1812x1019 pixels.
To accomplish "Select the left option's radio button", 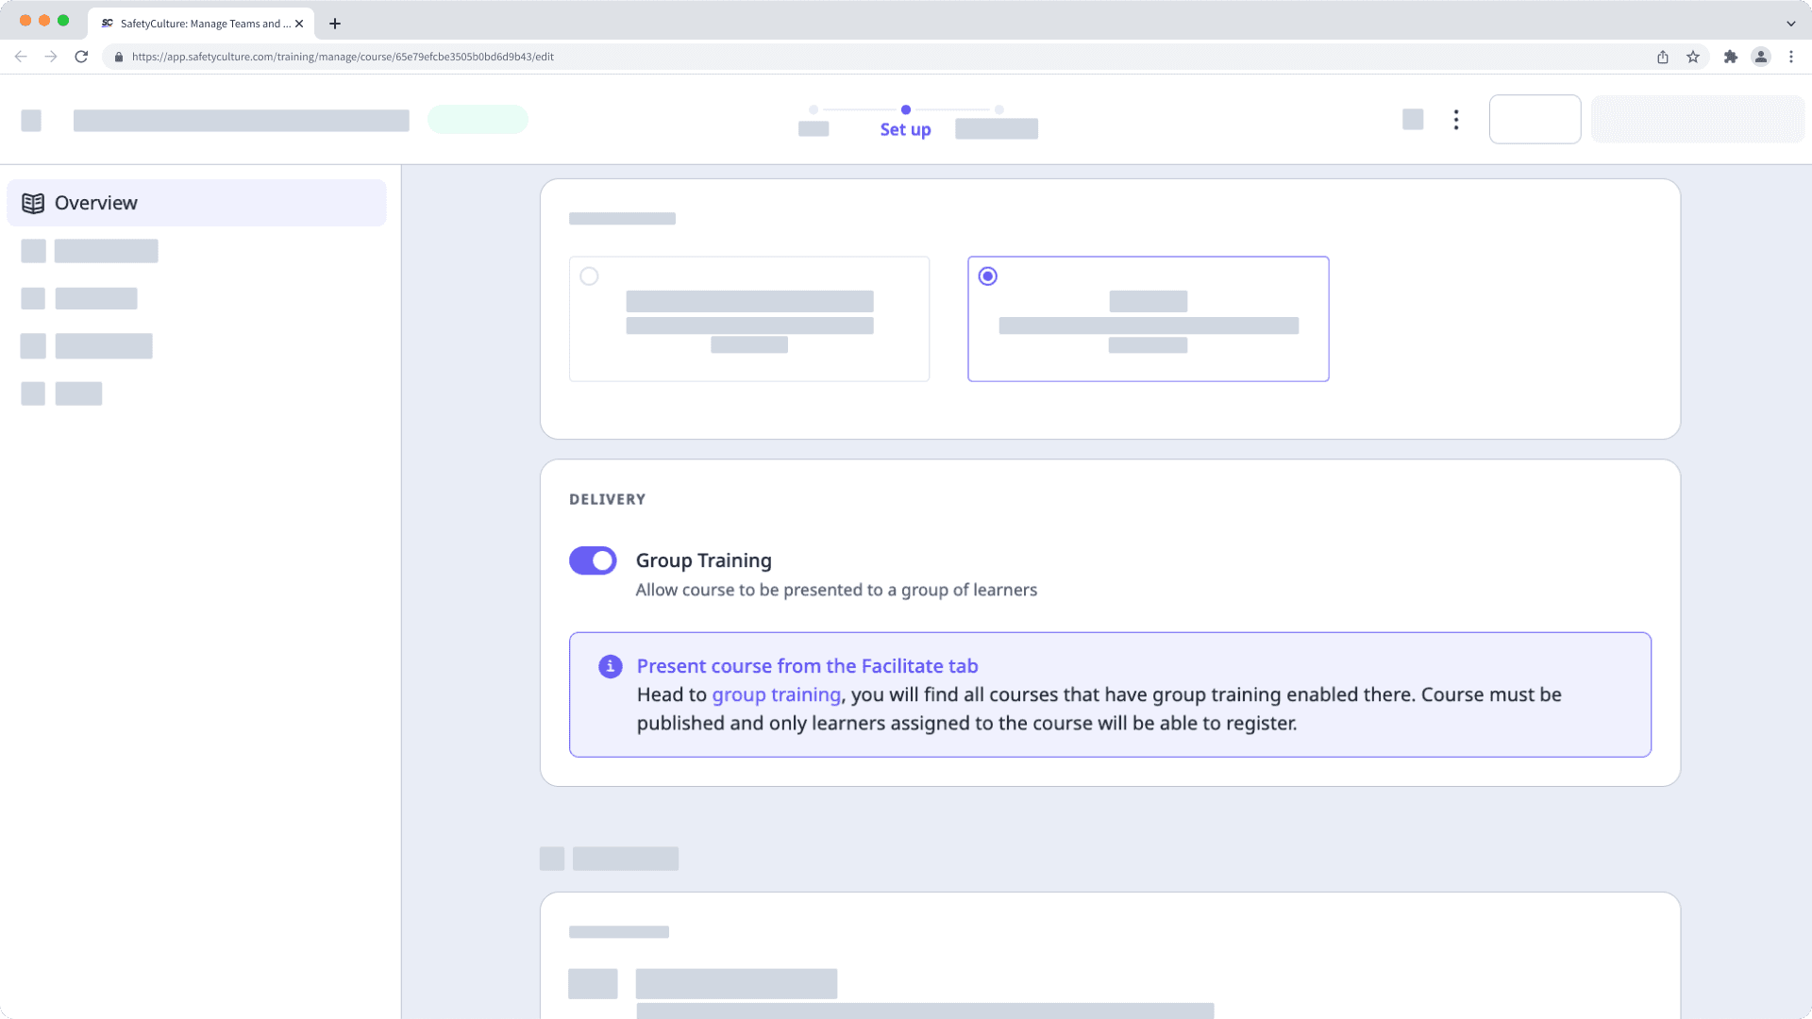I will pos(590,276).
